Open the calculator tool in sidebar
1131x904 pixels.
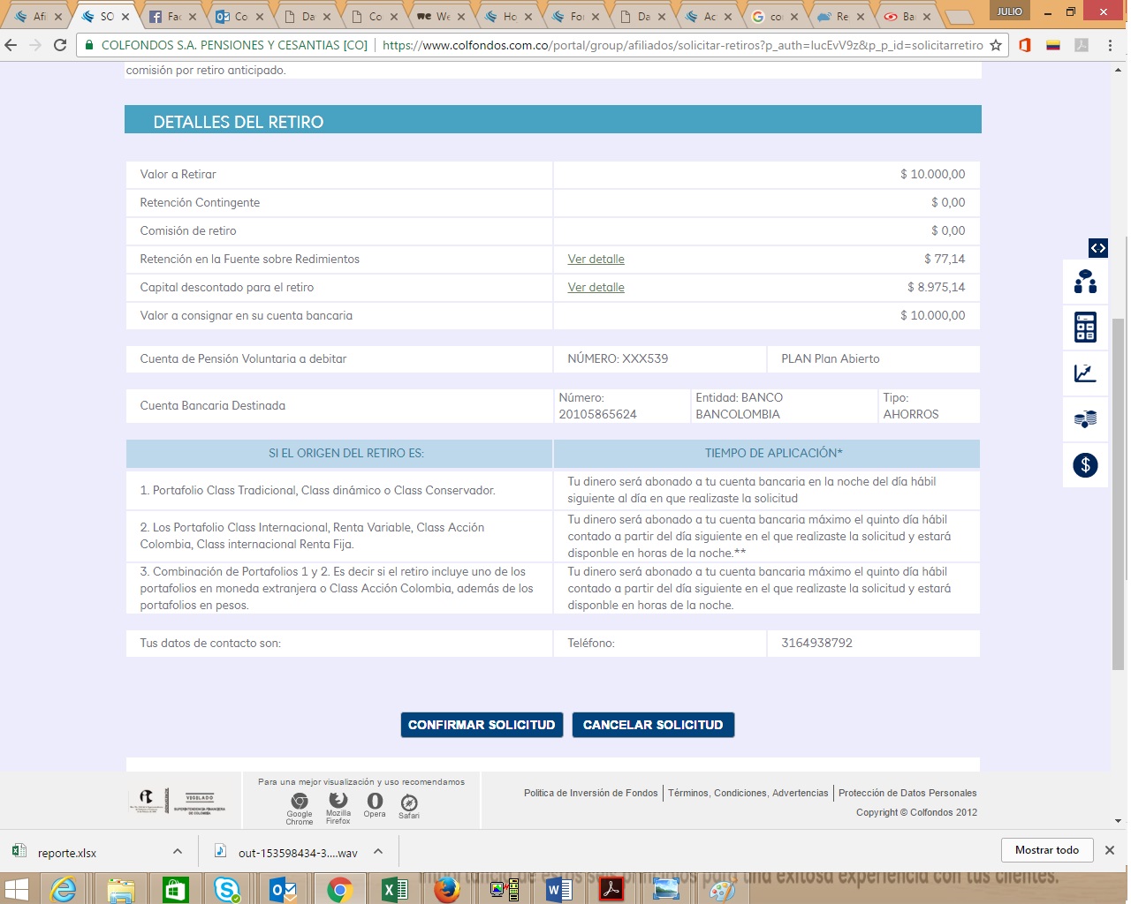coord(1085,328)
